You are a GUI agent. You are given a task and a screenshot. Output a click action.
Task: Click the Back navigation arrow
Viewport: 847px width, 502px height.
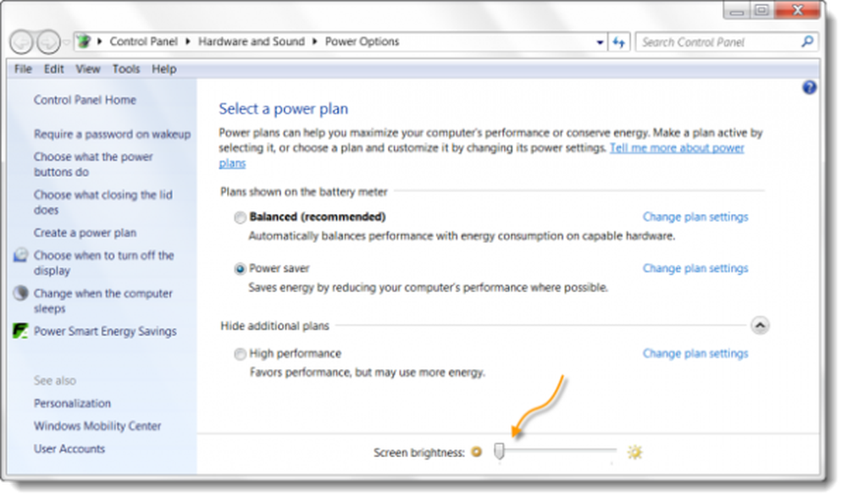point(22,42)
